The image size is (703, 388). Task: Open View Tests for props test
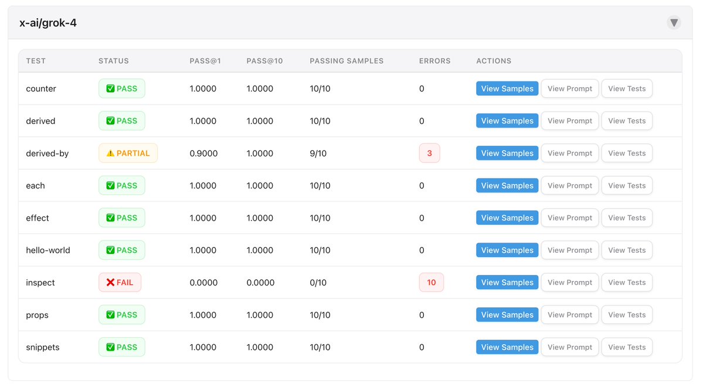(627, 315)
